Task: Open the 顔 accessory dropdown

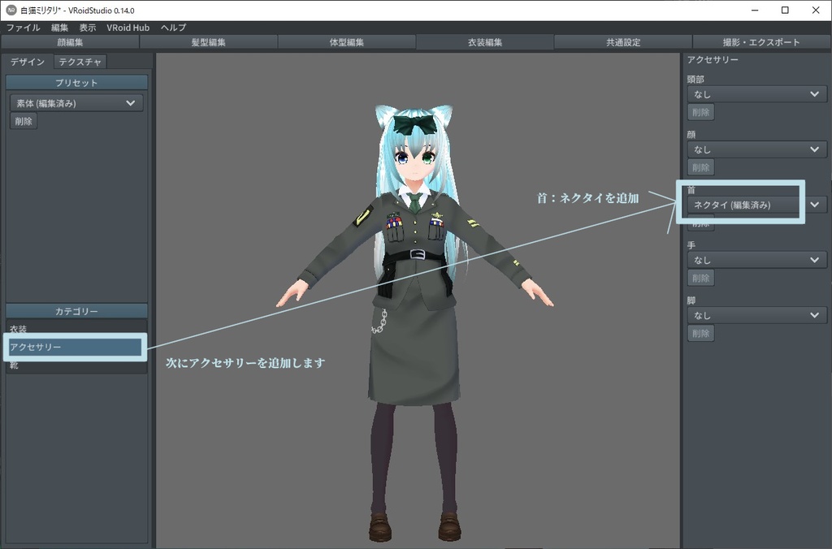Action: pyautogui.click(x=756, y=149)
